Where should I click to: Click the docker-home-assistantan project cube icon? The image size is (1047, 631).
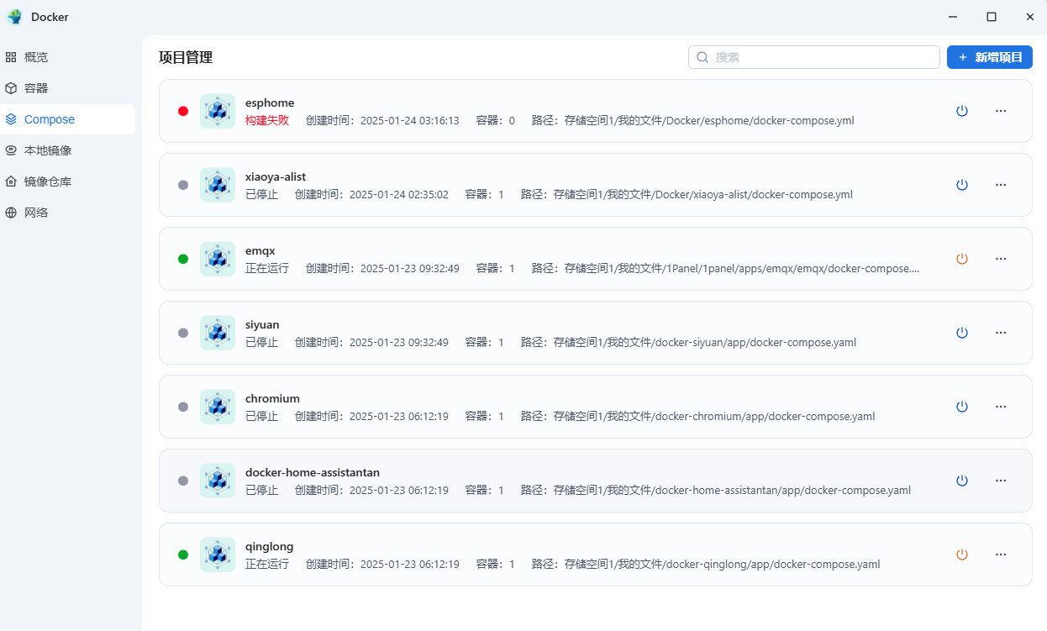click(x=218, y=481)
